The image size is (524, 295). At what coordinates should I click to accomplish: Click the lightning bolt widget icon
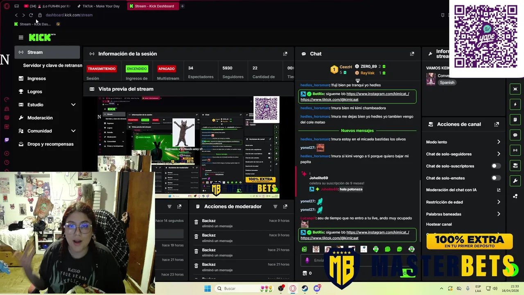coord(515,104)
